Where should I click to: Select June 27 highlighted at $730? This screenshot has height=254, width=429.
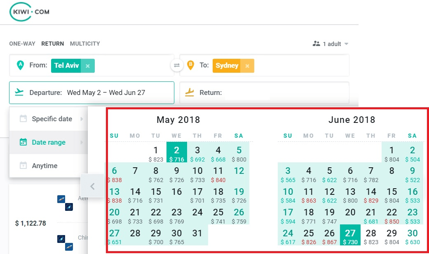tap(350, 235)
